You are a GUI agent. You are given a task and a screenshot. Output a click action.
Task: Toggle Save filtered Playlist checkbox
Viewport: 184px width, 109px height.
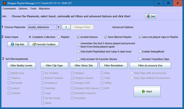click(106, 37)
